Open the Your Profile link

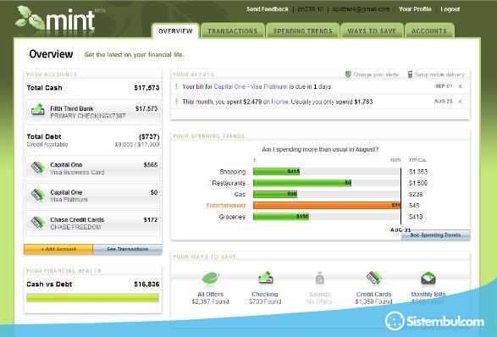click(415, 8)
